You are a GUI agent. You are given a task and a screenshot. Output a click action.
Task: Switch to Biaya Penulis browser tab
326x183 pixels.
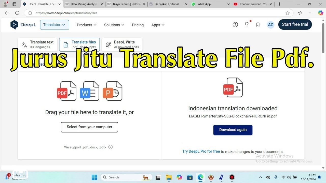click(x=126, y=4)
